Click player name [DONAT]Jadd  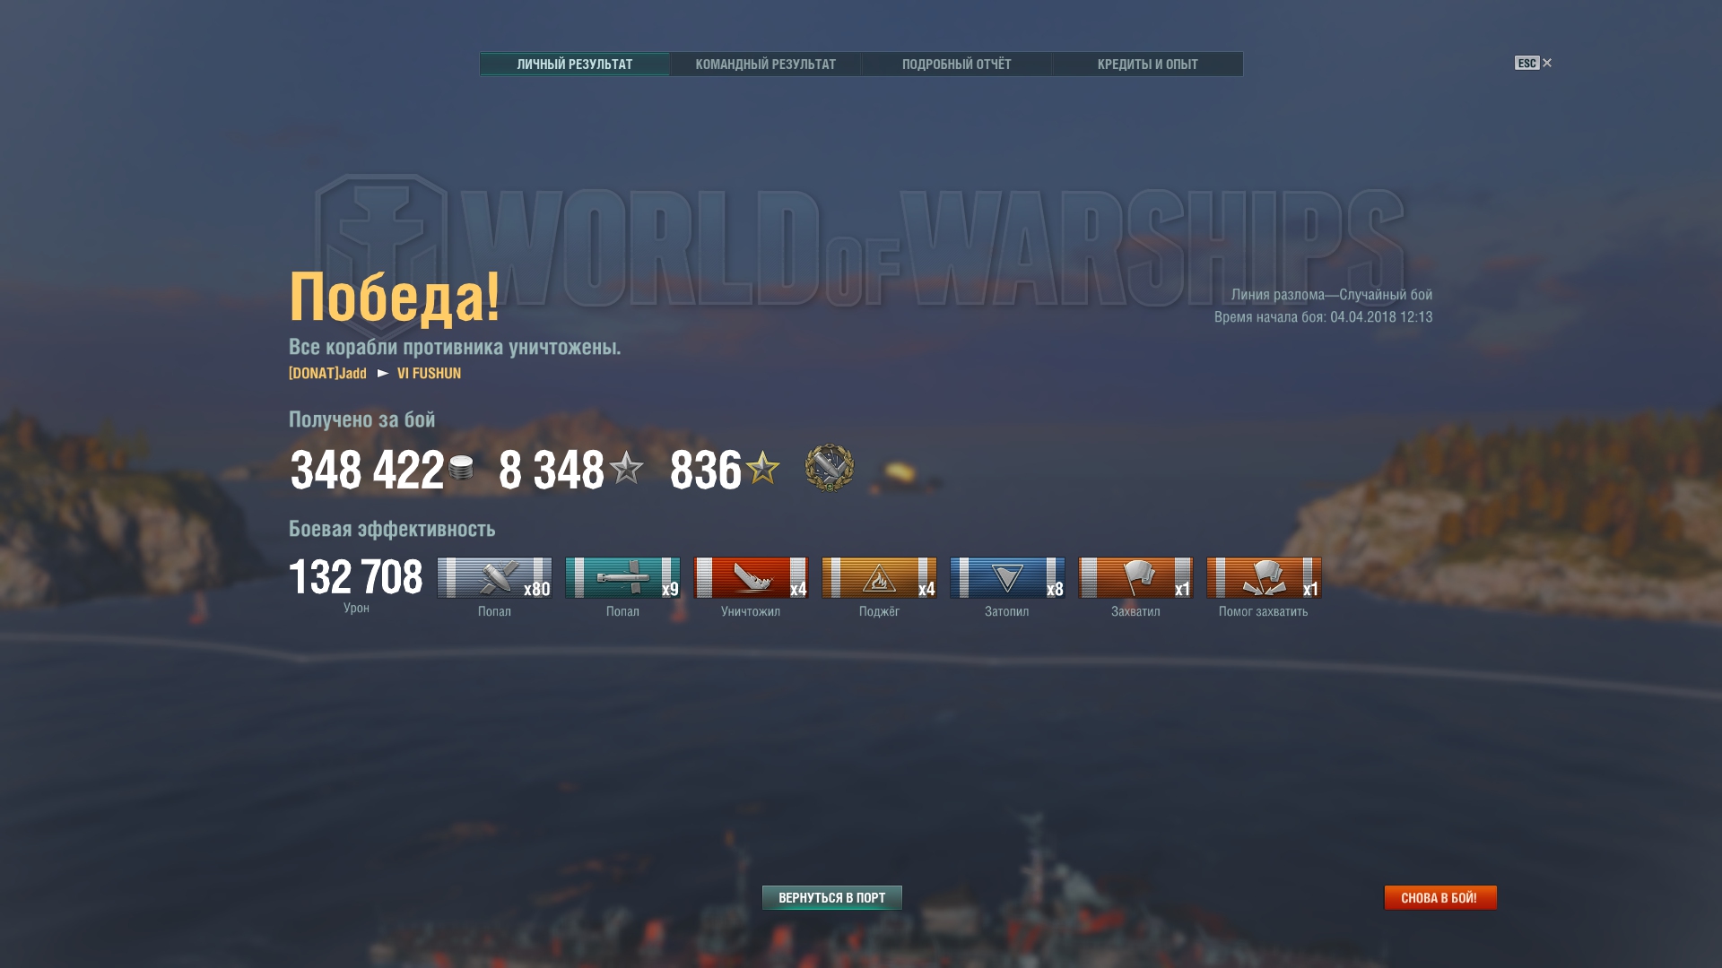coord(327,373)
